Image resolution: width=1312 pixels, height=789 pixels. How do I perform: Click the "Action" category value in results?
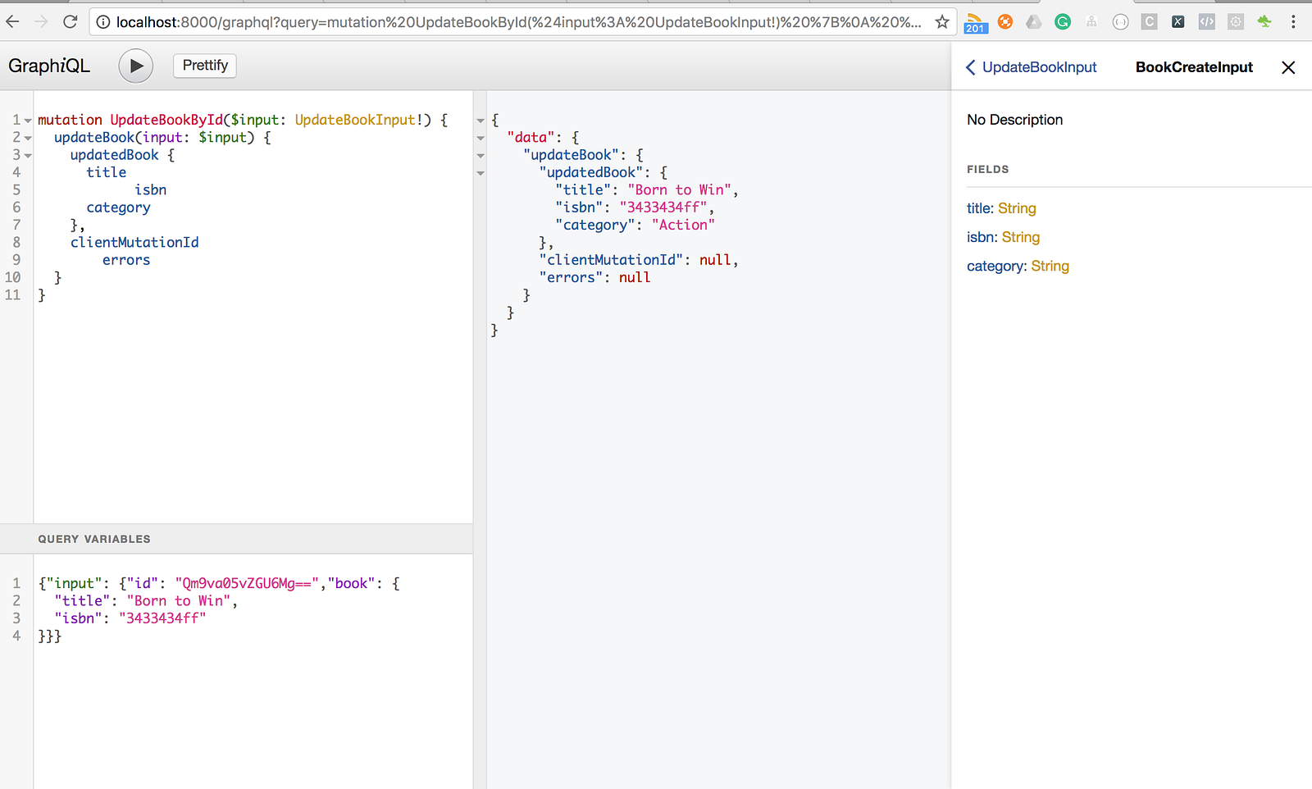pyautogui.click(x=683, y=225)
